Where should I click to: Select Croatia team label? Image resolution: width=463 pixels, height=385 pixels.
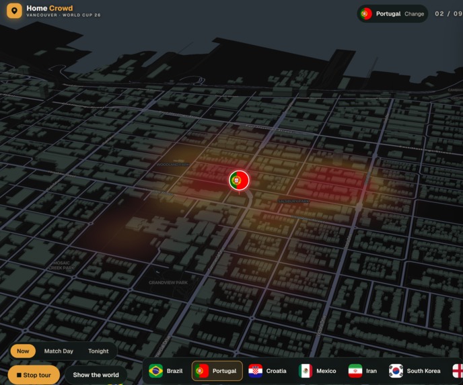tap(276, 371)
